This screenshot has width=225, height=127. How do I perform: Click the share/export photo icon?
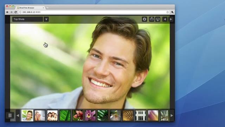[x=152, y=19]
